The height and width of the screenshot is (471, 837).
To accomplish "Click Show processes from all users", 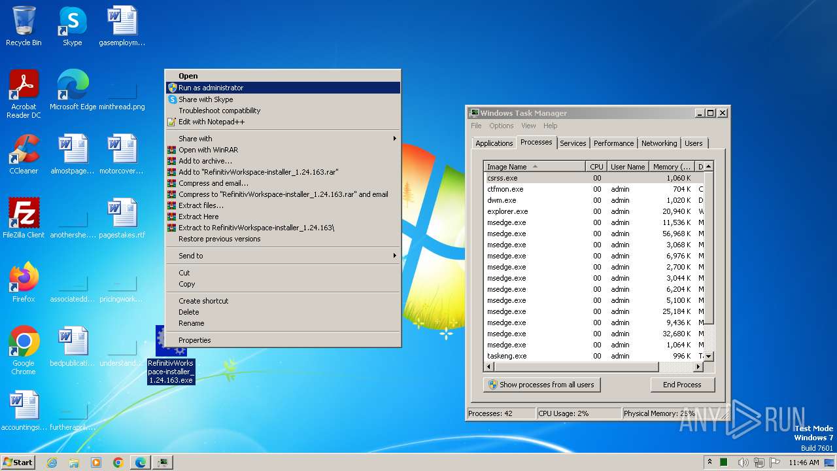I will click(x=541, y=385).
